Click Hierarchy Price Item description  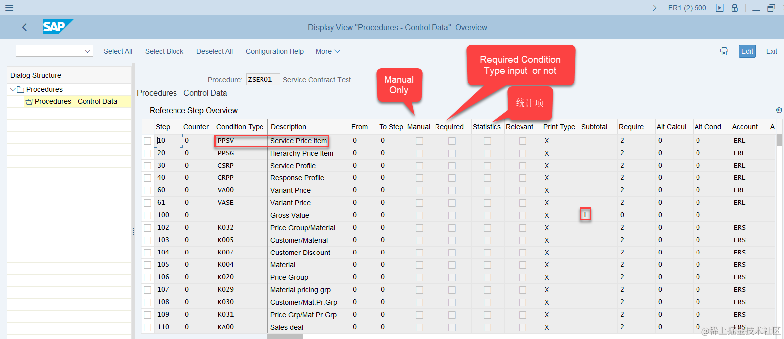click(x=301, y=153)
